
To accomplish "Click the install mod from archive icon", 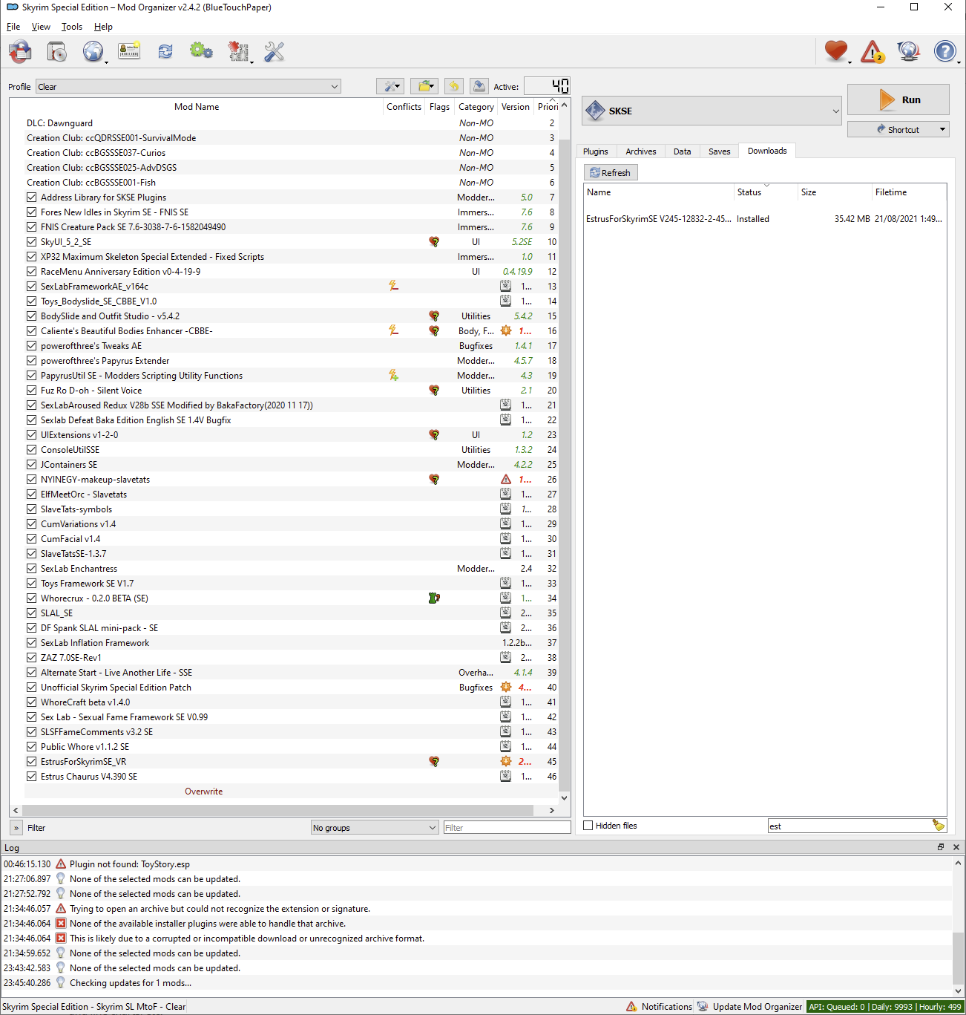I will (56, 52).
